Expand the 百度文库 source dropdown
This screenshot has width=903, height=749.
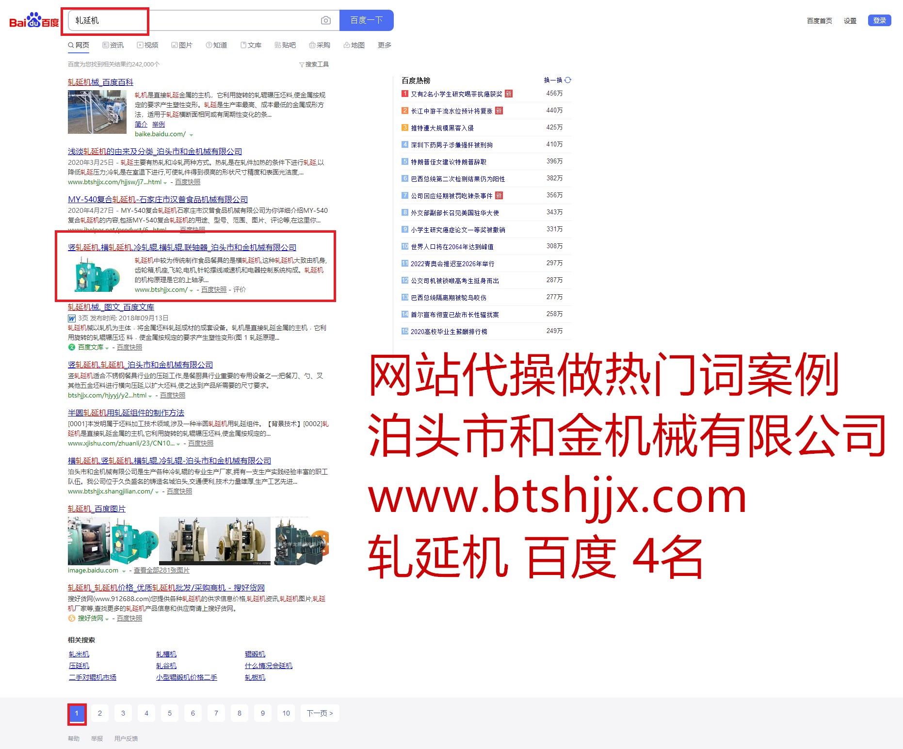(x=106, y=348)
